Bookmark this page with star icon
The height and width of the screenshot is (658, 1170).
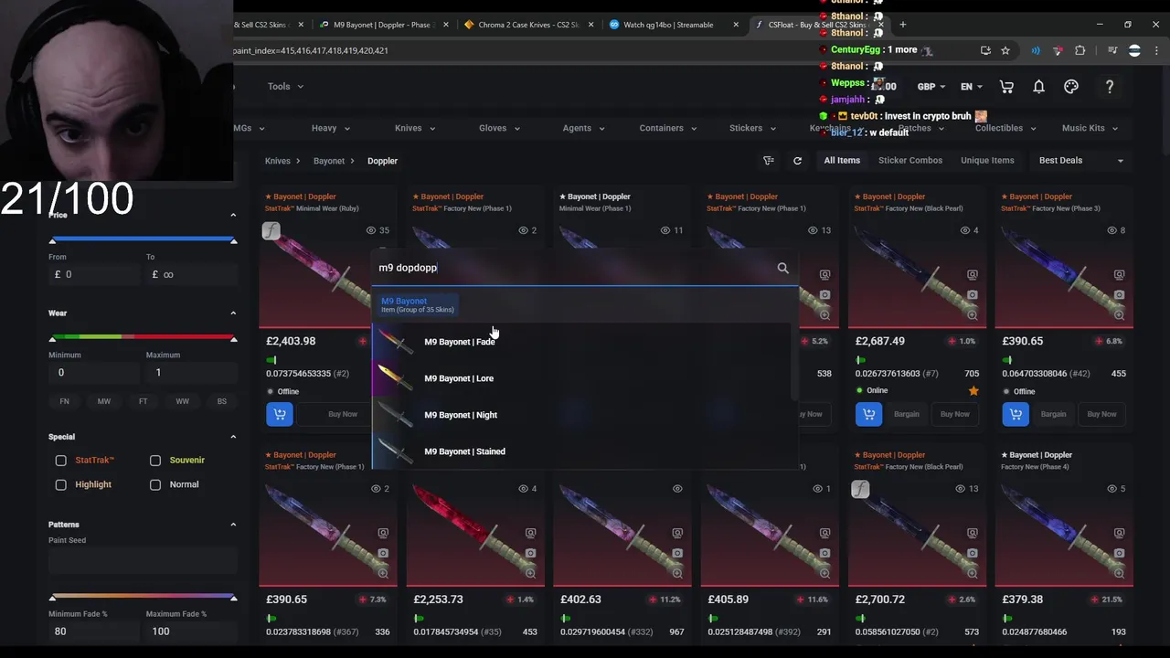[x=1005, y=50]
